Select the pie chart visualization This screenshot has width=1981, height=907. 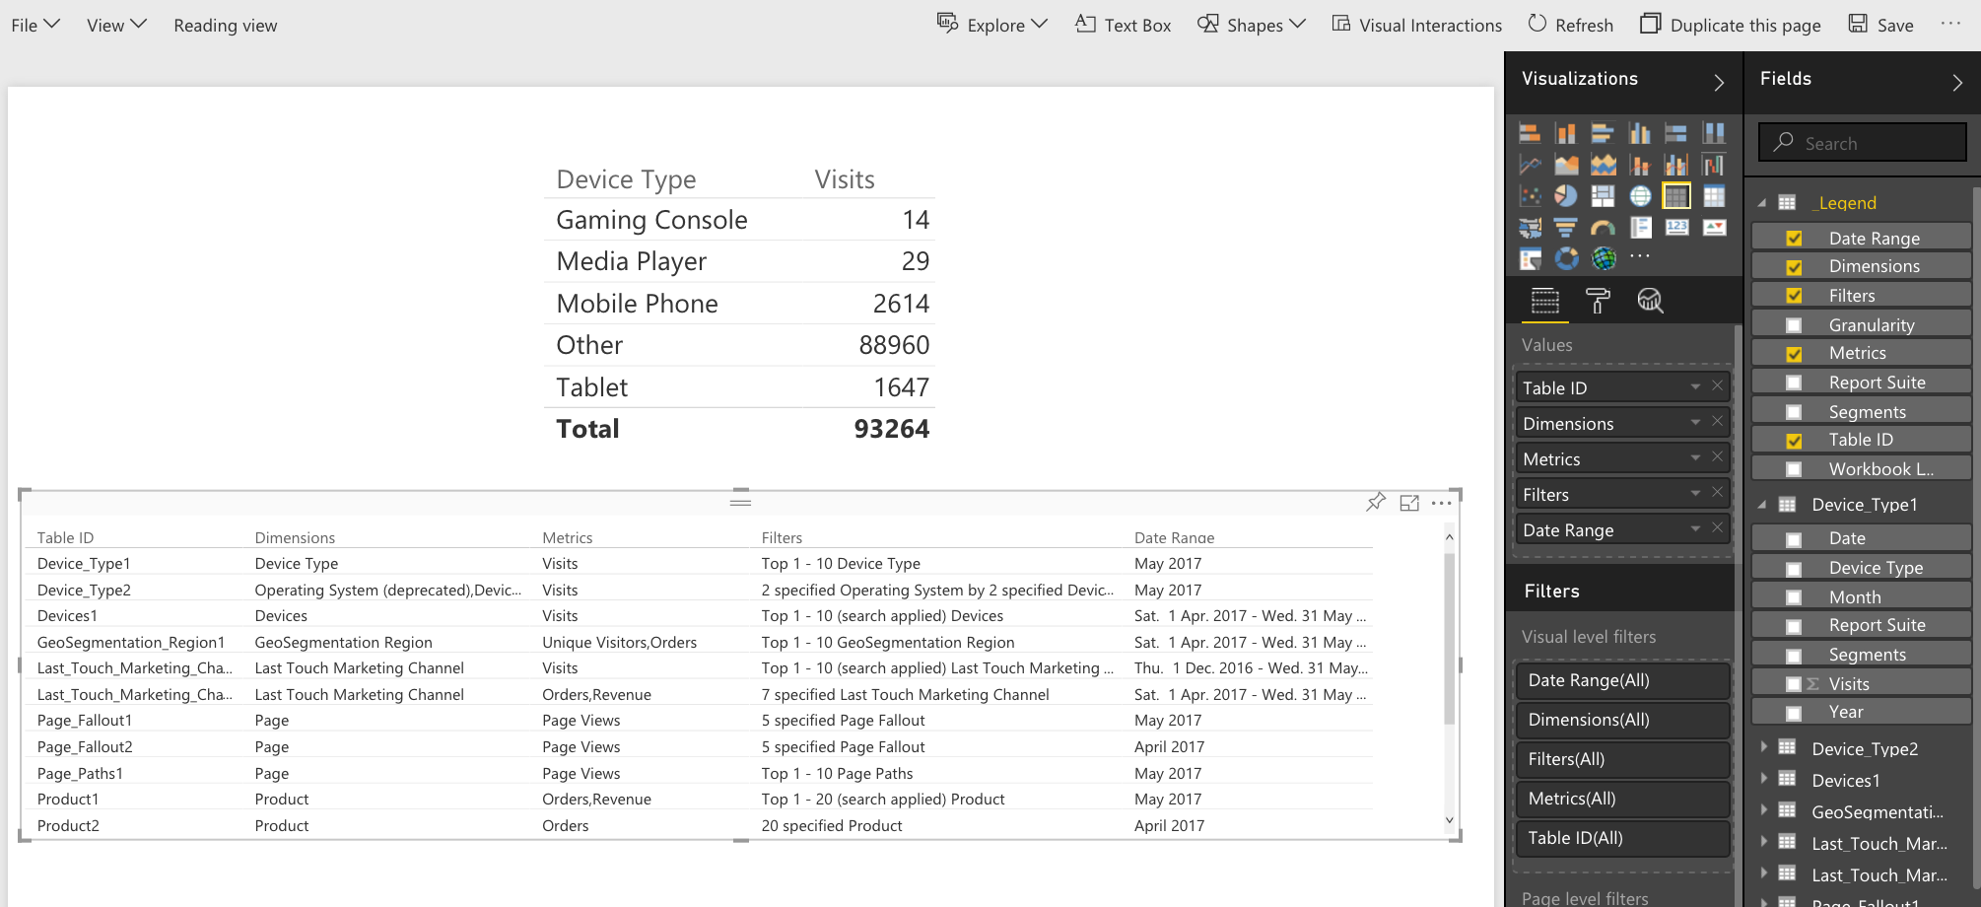[x=1566, y=196]
